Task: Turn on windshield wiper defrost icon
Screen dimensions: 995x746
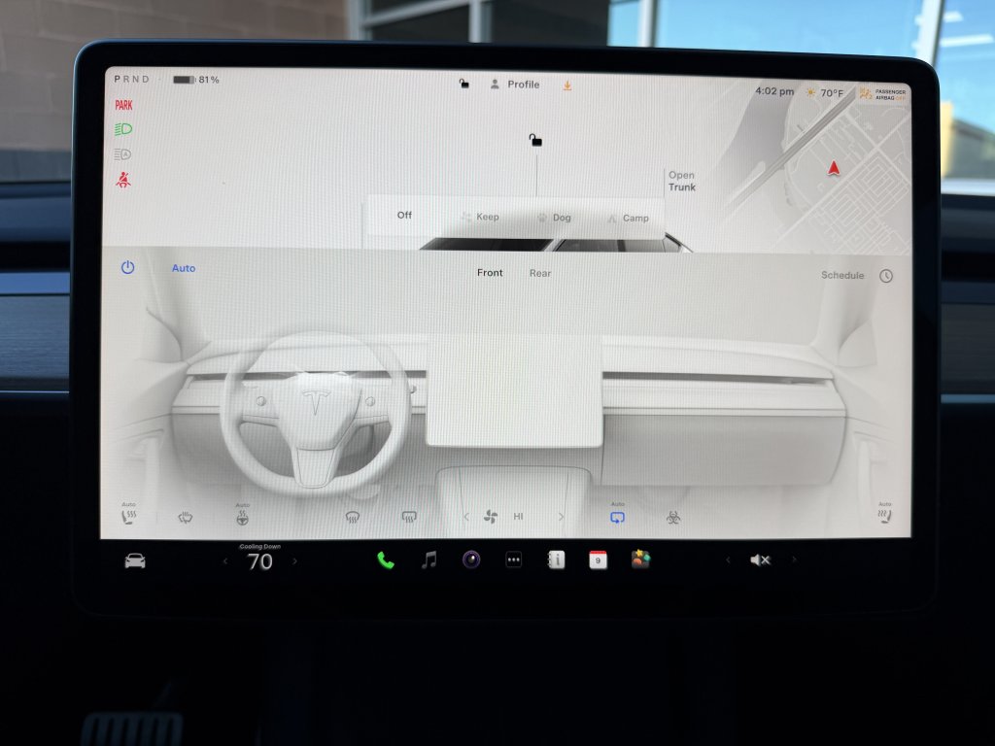Action: (185, 518)
